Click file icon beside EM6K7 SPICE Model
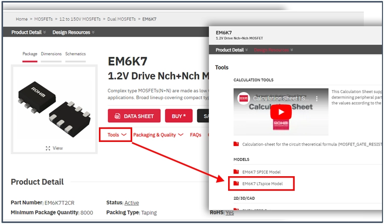 pos(236,172)
